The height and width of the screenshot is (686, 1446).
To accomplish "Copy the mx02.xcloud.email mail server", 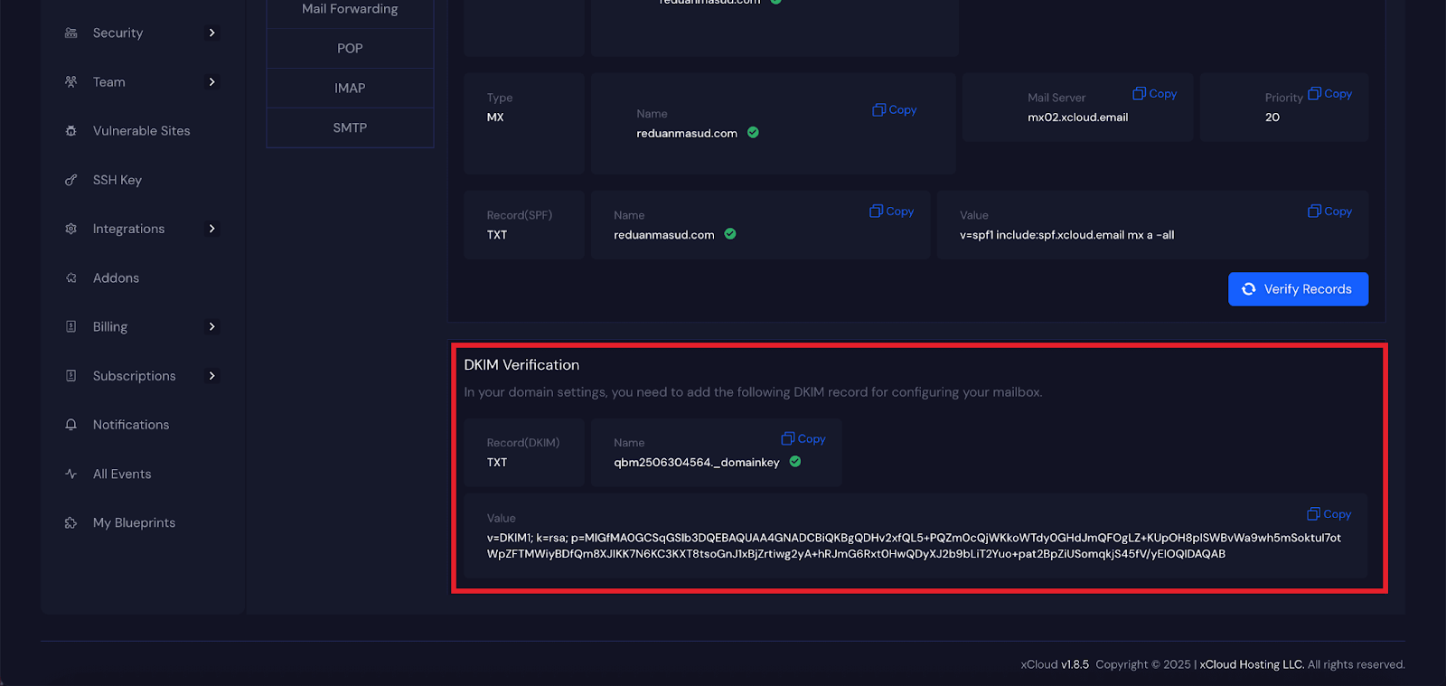I will pyautogui.click(x=1154, y=94).
